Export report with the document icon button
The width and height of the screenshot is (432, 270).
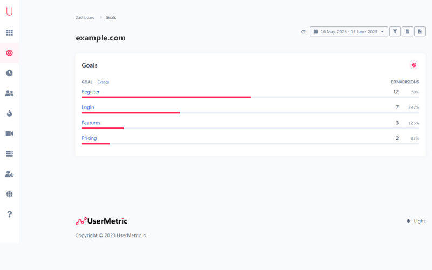pos(407,31)
